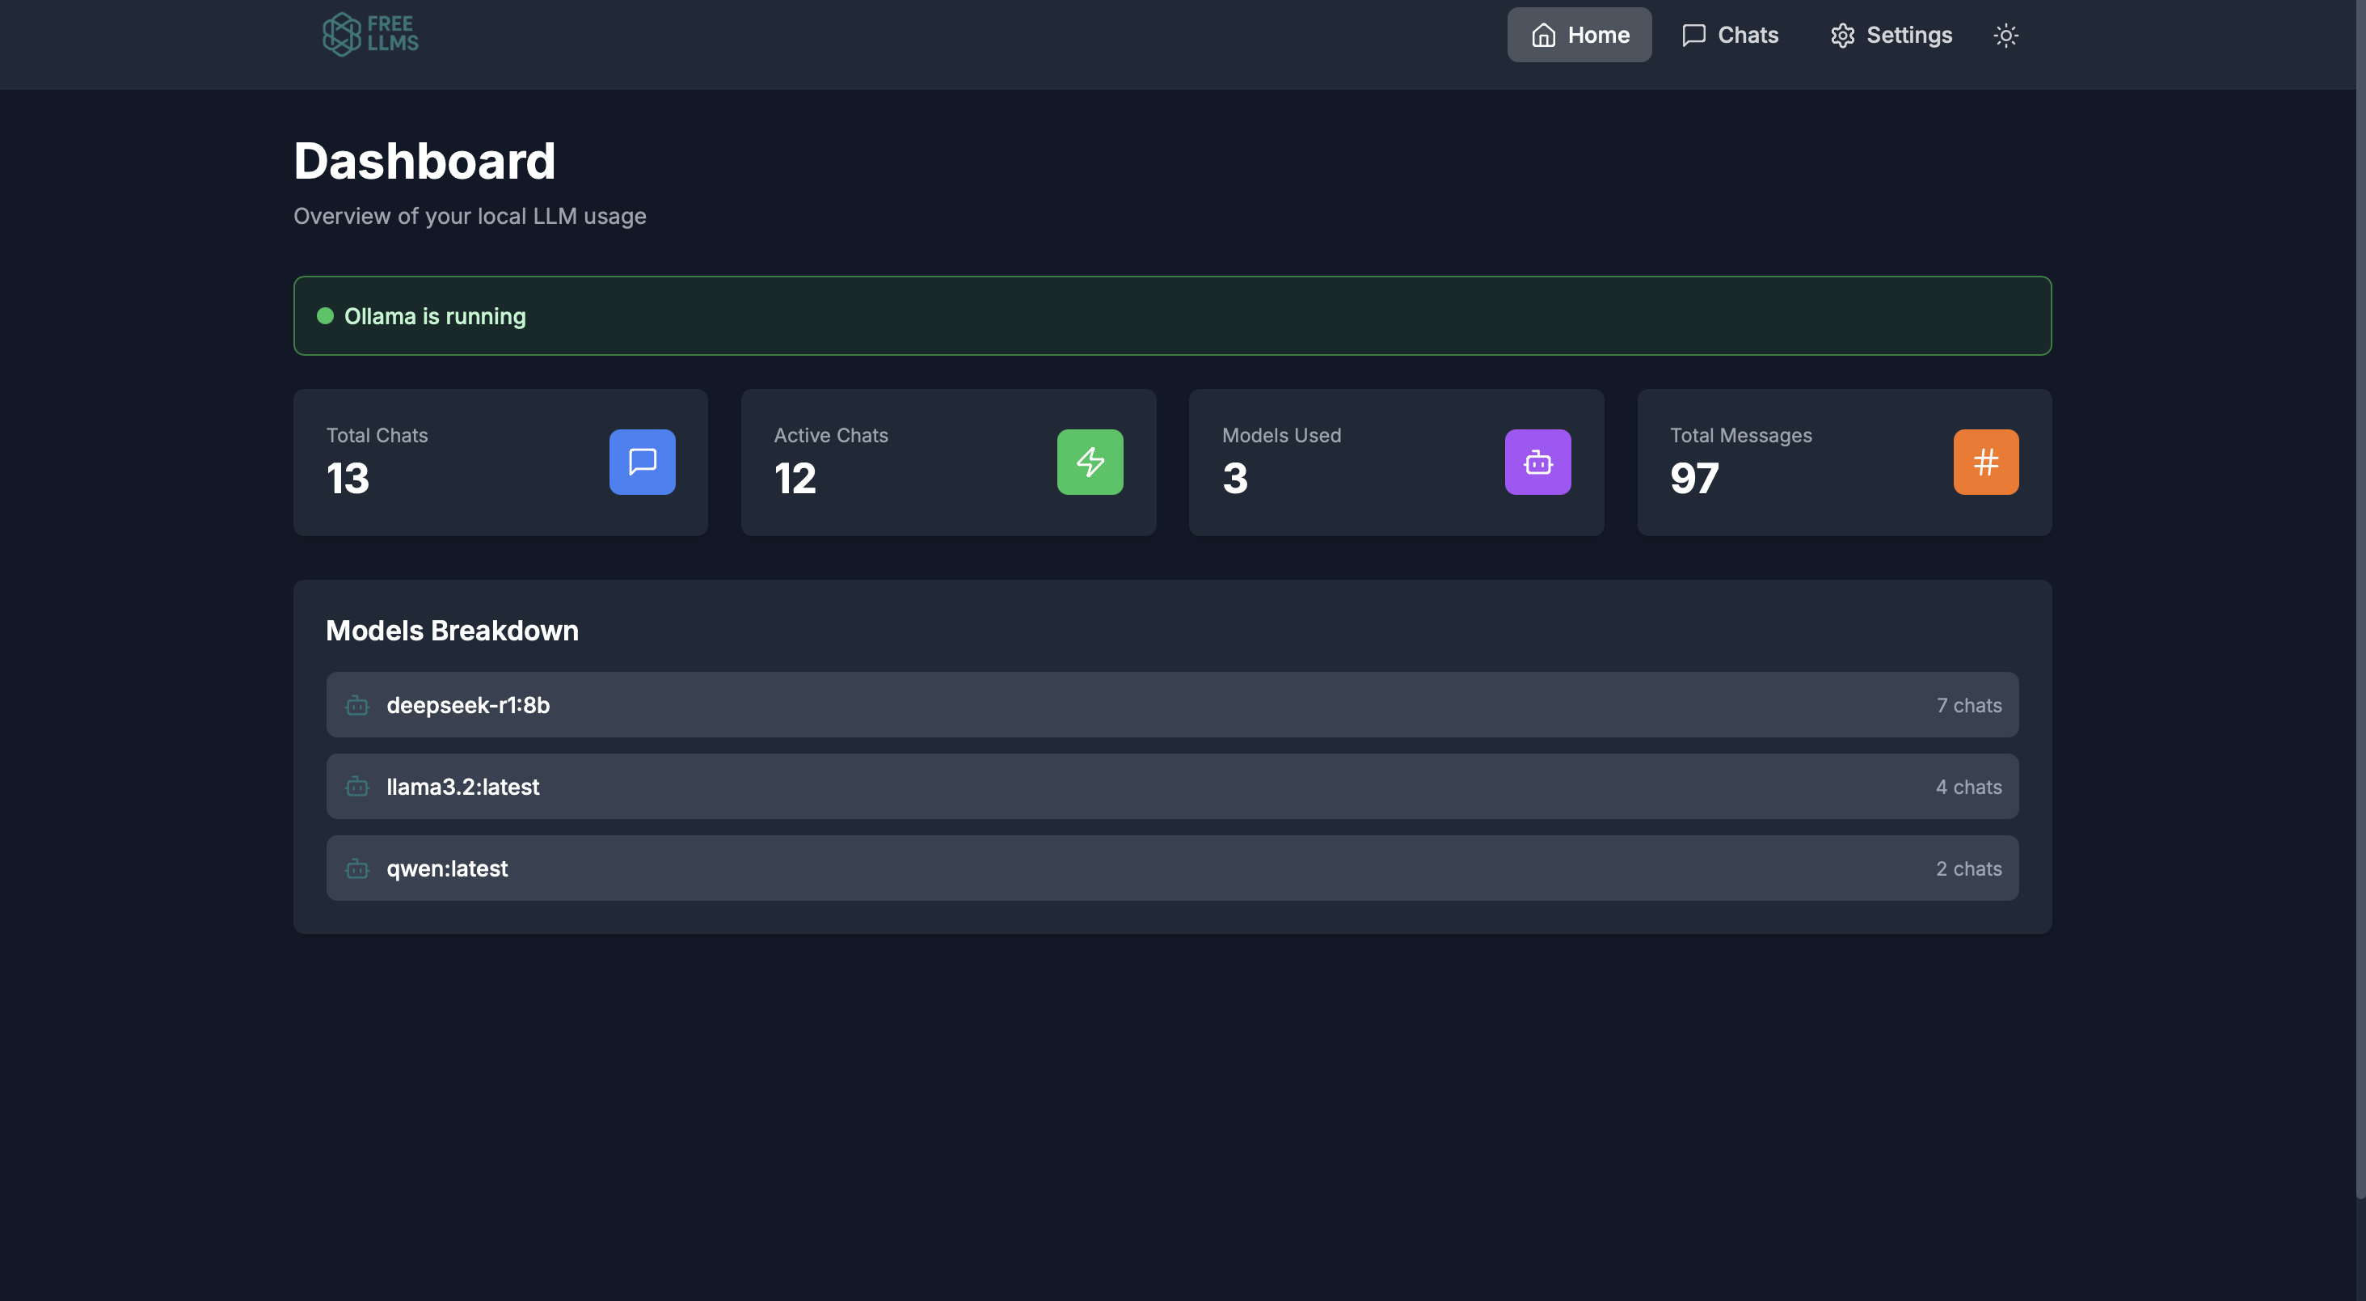Select the Home navigation item
2366x1301 pixels.
(1579, 34)
